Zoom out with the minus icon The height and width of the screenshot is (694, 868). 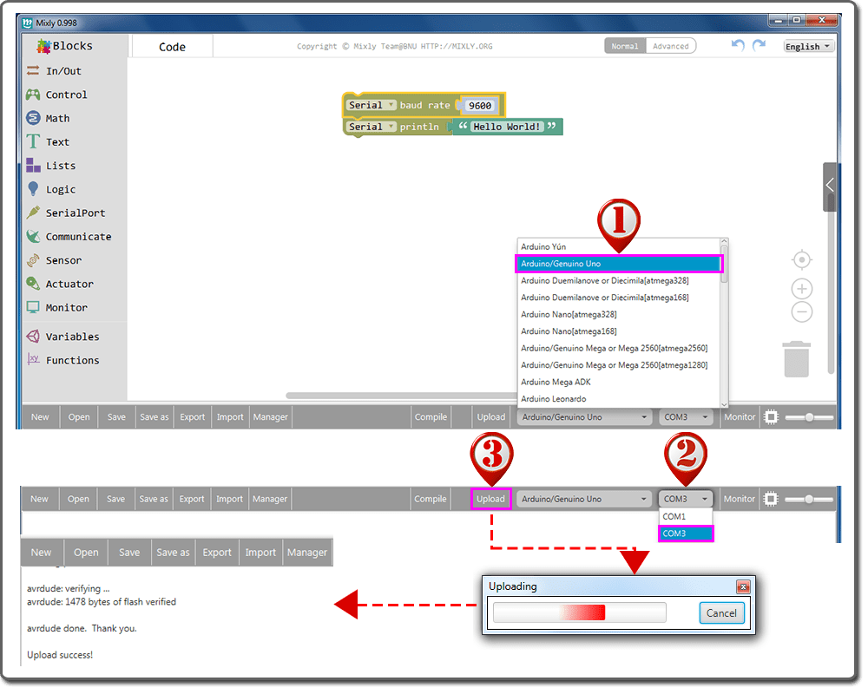(801, 312)
